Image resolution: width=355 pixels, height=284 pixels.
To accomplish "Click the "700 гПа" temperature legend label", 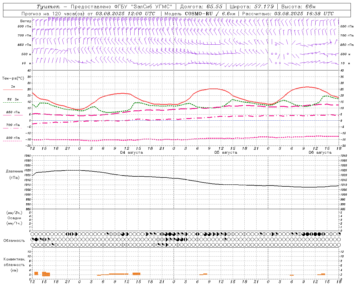I will click(x=13, y=125).
